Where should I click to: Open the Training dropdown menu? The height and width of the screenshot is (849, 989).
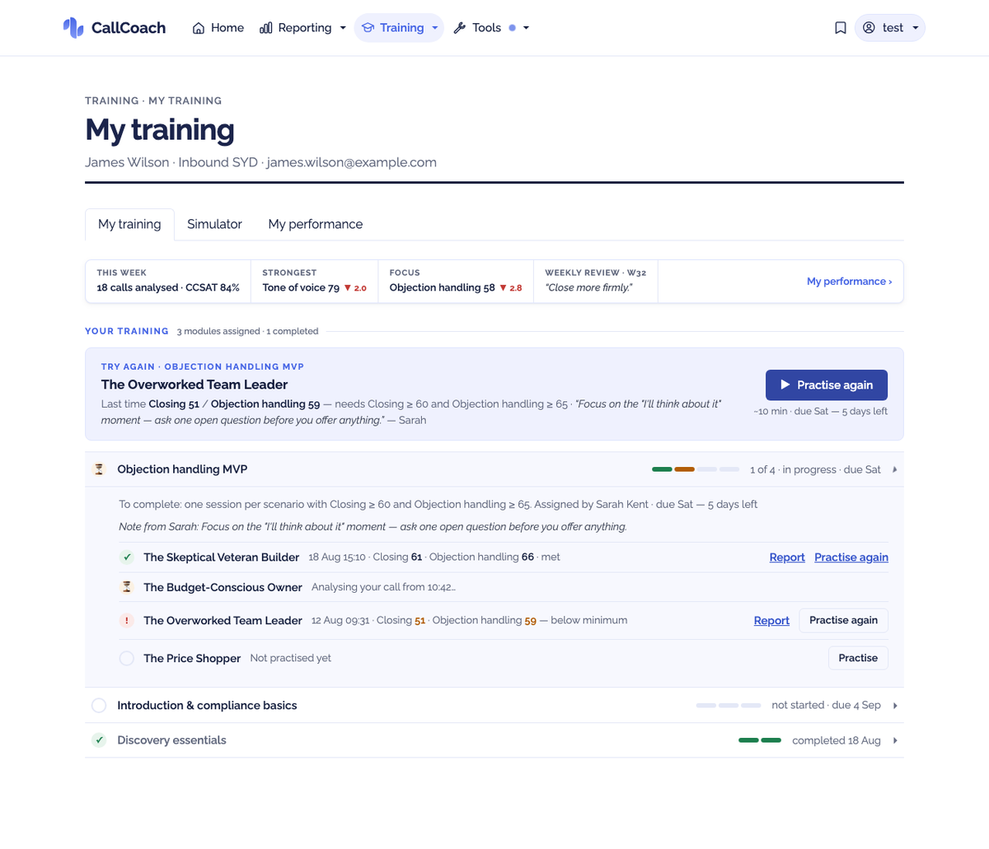pyautogui.click(x=400, y=28)
